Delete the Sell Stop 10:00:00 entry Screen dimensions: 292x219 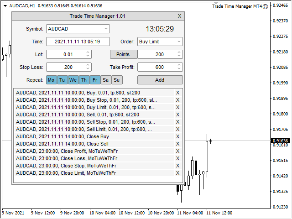pyautogui.click(x=177, y=122)
